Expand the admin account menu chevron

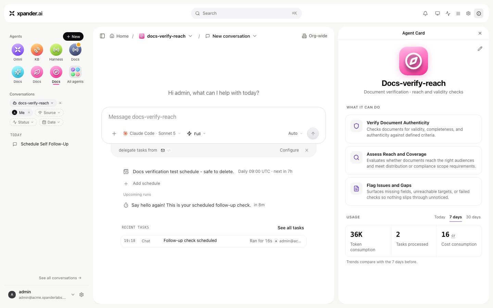[73, 295]
